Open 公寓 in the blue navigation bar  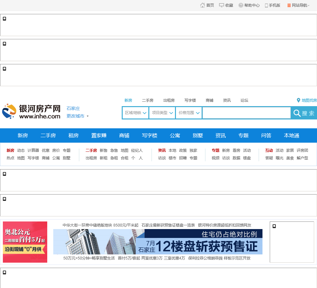pyautogui.click(x=175, y=135)
